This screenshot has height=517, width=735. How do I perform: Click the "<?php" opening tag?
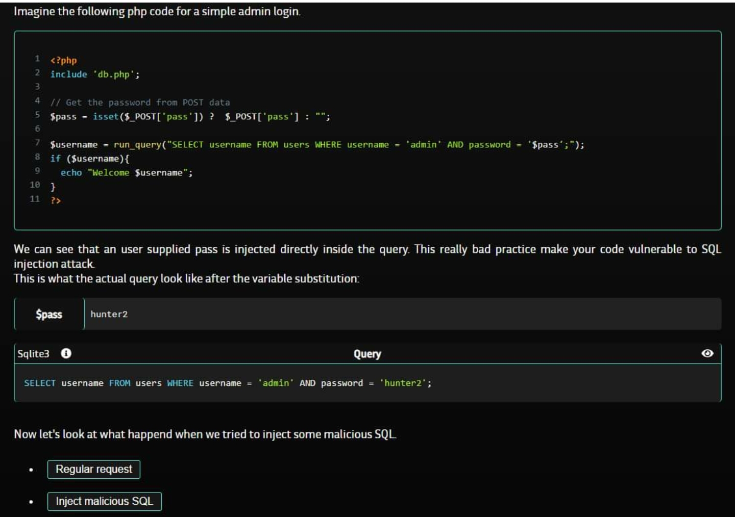[63, 60]
